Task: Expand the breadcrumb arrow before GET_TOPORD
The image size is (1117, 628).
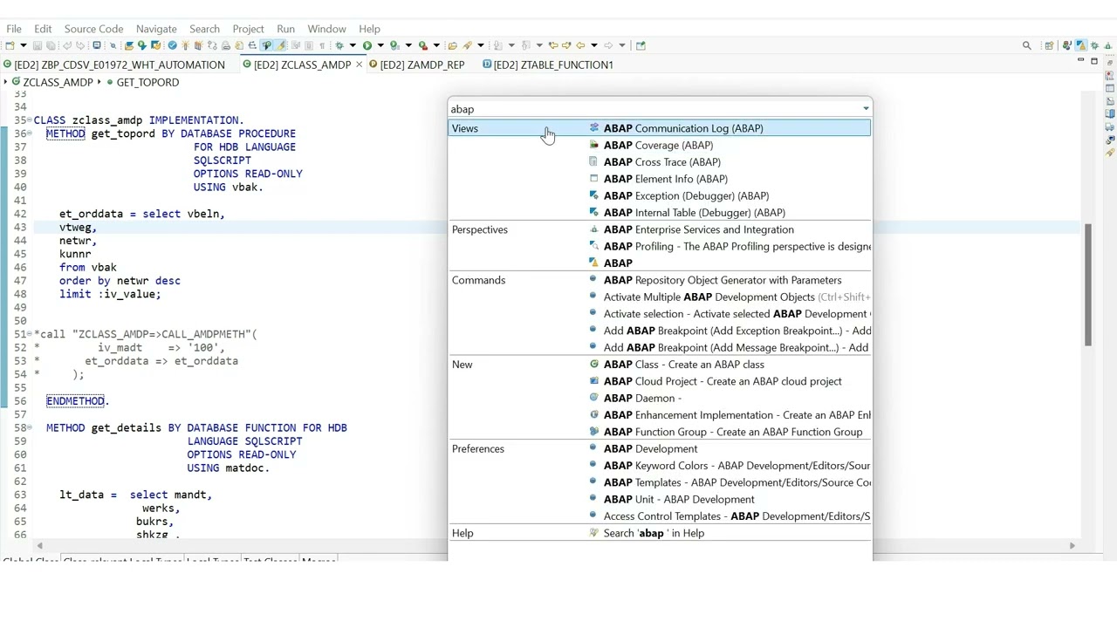Action: click(x=99, y=82)
